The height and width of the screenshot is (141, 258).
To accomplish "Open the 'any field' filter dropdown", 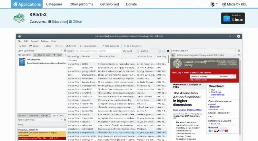I will tap(150, 51).
